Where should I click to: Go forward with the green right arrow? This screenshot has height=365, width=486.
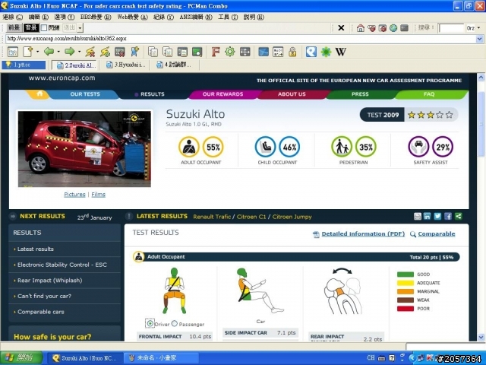69,52
